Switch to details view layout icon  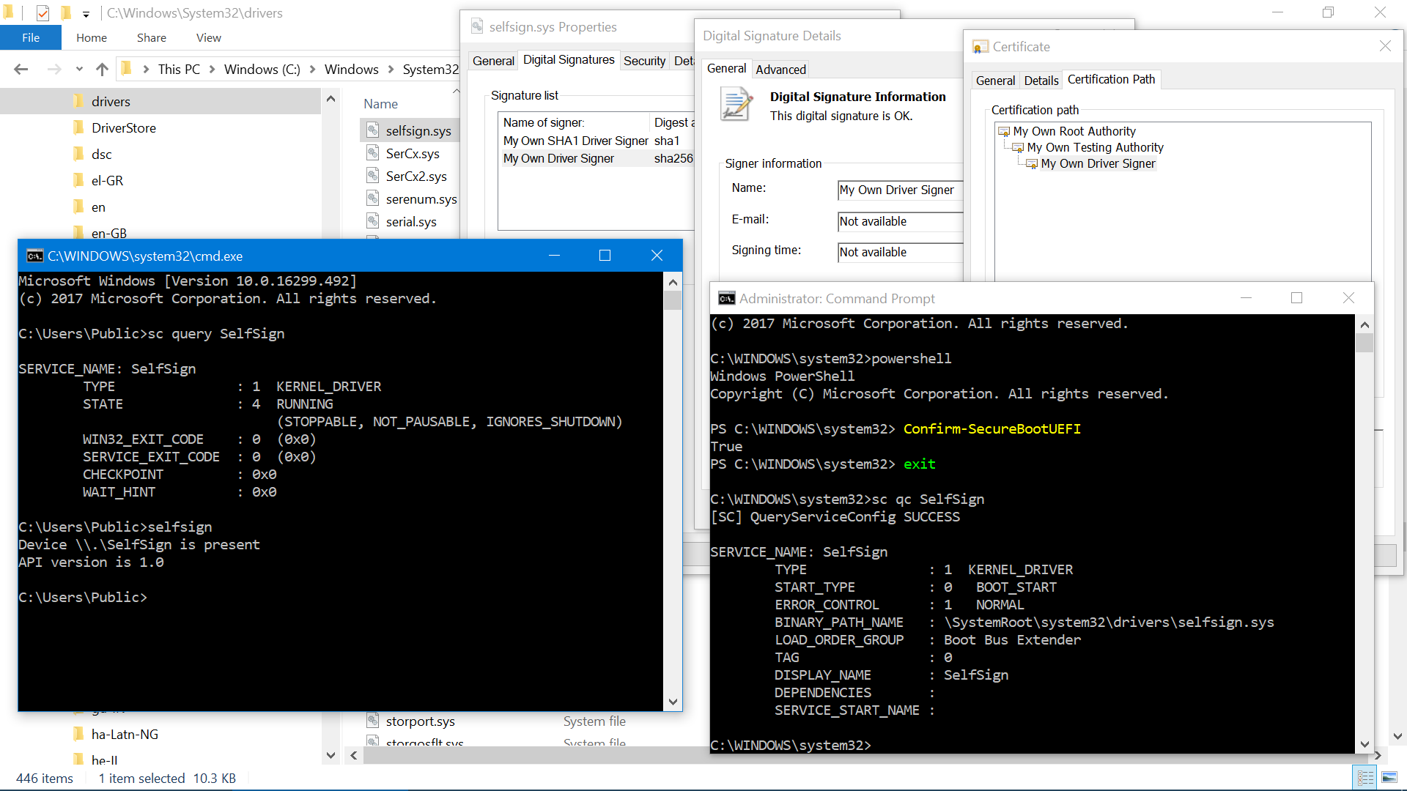click(1365, 777)
